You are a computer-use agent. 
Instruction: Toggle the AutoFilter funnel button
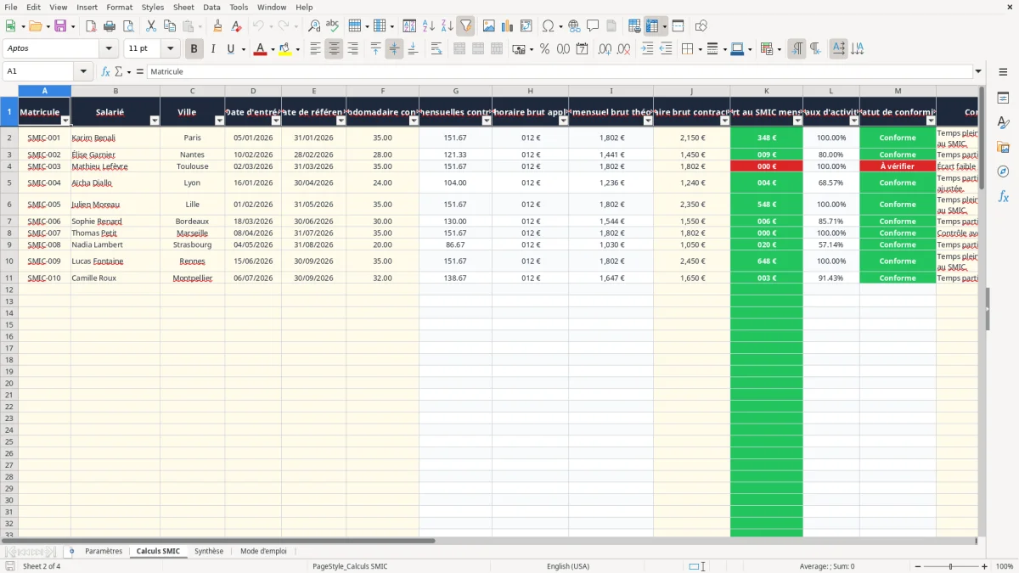pos(465,26)
